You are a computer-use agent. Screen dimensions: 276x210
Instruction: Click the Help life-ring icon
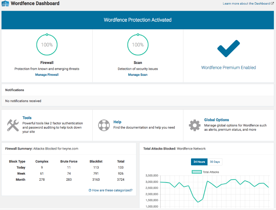104,125
